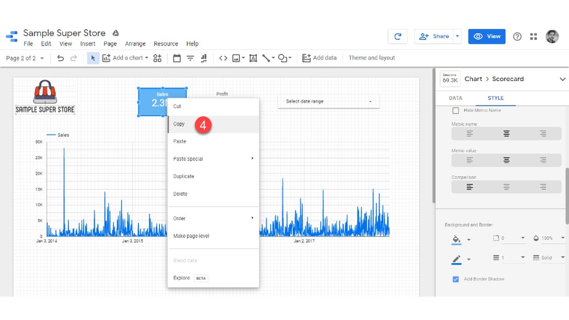The height and width of the screenshot is (320, 569).
Task: Open the Google apps grid
Action: point(533,37)
